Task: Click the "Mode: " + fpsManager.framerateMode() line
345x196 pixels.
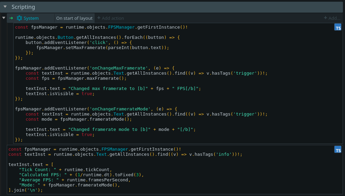Action: [69, 185]
